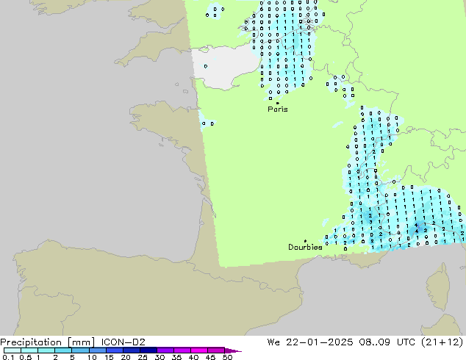Click the legend swatch between 25 and 30

tap(148, 350)
